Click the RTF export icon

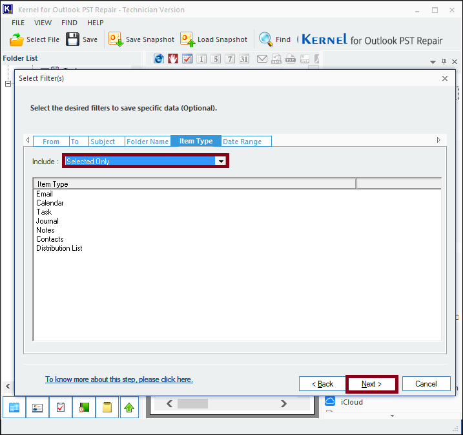point(305,59)
